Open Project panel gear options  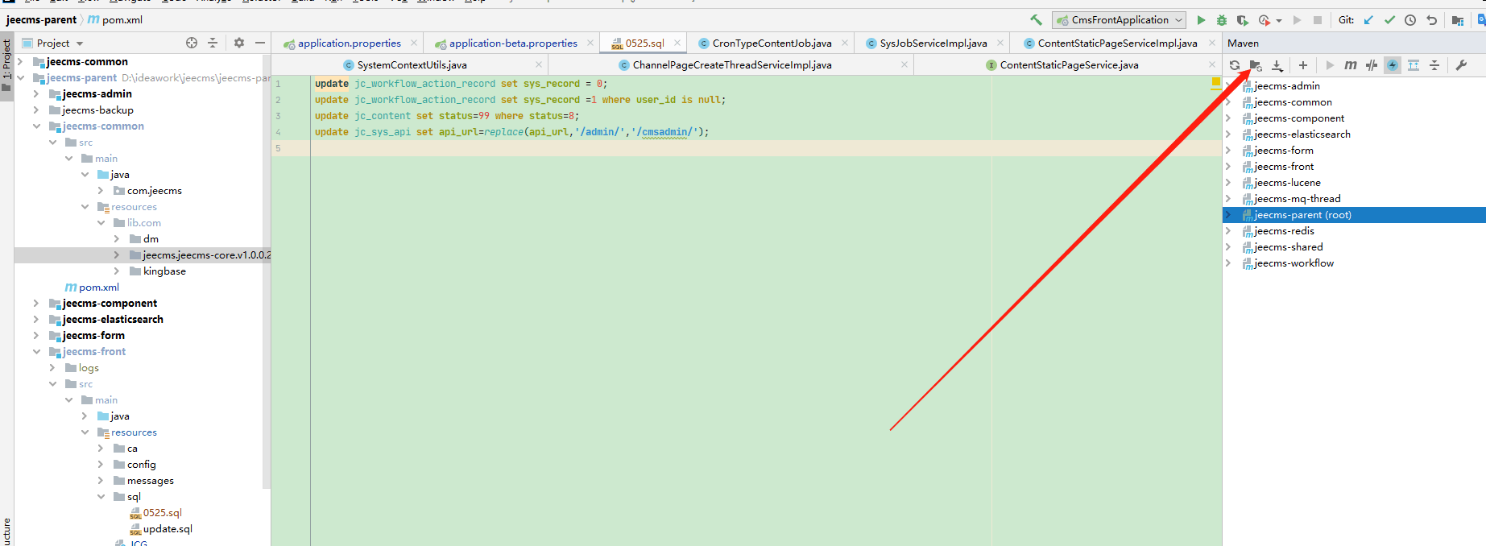pyautogui.click(x=239, y=43)
